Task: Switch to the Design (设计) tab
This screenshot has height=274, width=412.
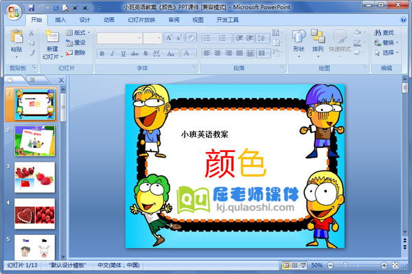Action: 84,20
